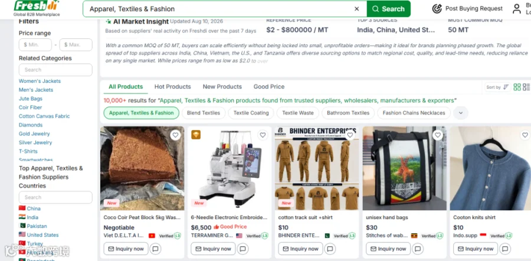Open embroidery machine product image
531x261 pixels.
(x=230, y=168)
